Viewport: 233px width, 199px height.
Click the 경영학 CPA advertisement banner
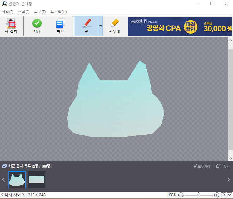[180, 26]
